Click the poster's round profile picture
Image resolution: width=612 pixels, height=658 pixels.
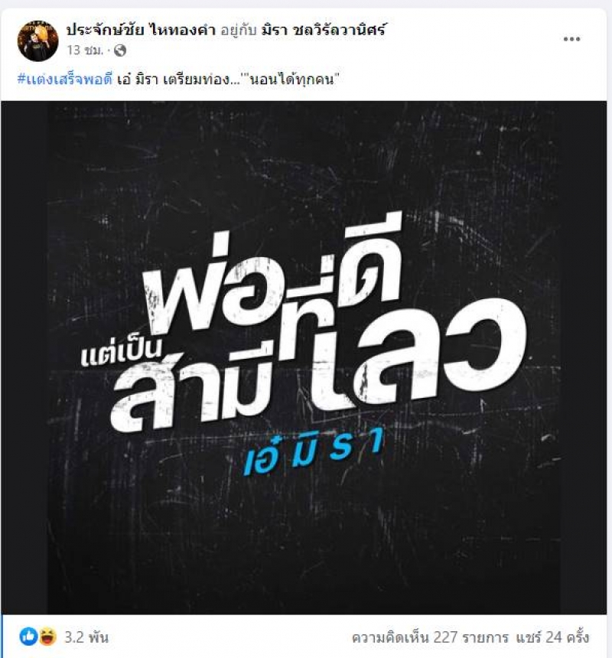tap(37, 41)
